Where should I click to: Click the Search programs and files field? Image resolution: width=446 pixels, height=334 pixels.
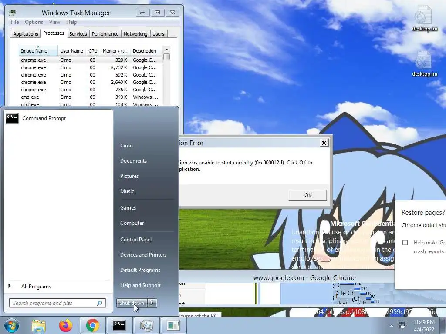click(x=57, y=303)
